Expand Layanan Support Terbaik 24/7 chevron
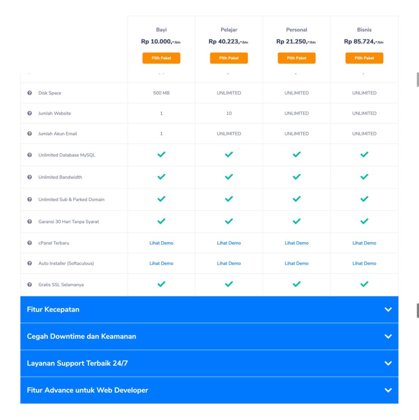 388,363
